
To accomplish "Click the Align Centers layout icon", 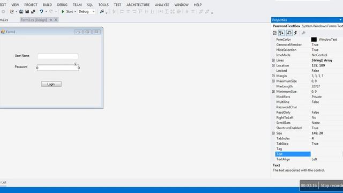I will [x=128, y=12].
